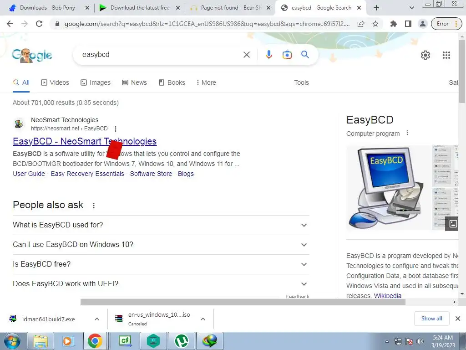Open the Windows Start button
This screenshot has height=350, width=466.
(x=12, y=341)
